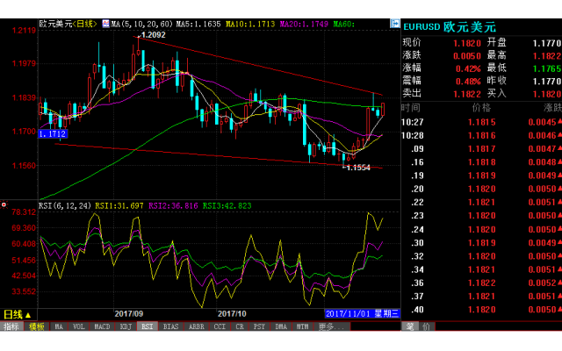The height and width of the screenshot is (351, 562).
Task: Expand the 欧元美元<日线> chart title
Action: pyautogui.click(x=68, y=24)
